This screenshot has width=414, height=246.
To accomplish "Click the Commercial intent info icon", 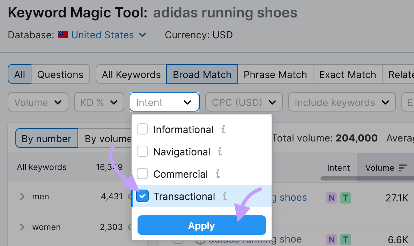I will coord(218,174).
